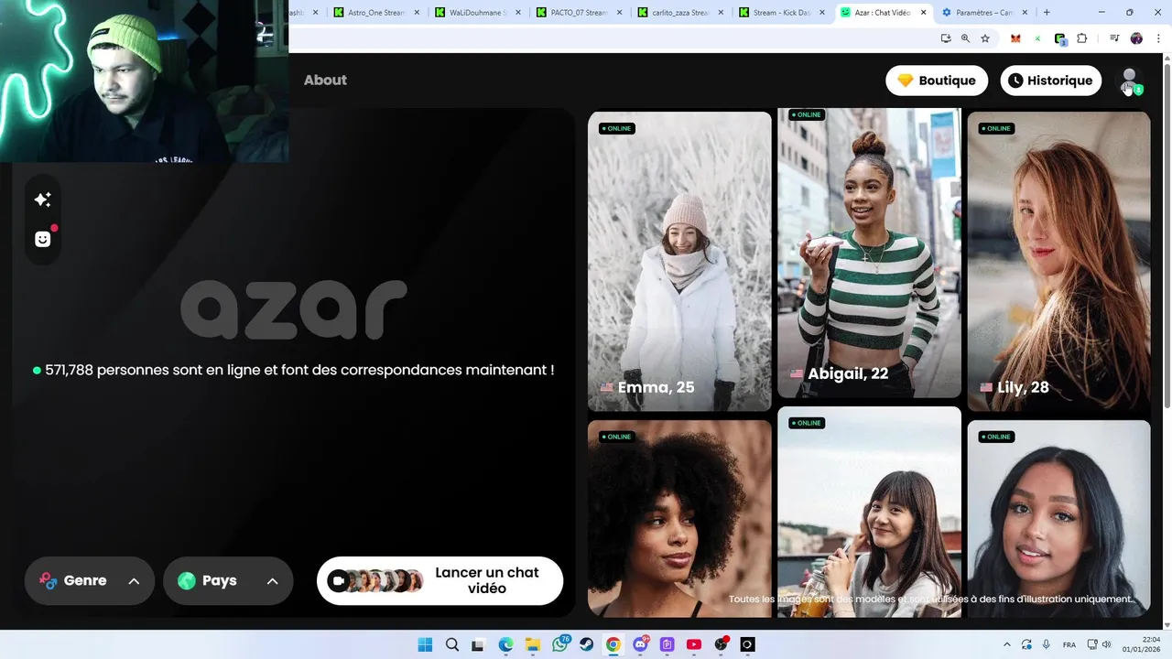
Task: Open the Extensions puzzle piece menu
Action: click(1082, 38)
